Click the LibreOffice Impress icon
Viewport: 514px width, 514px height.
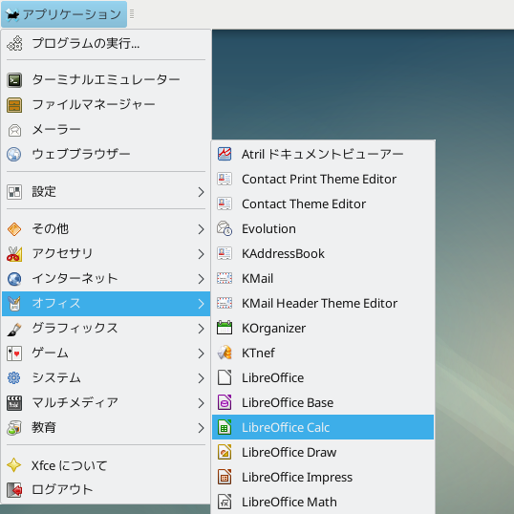[225, 477]
